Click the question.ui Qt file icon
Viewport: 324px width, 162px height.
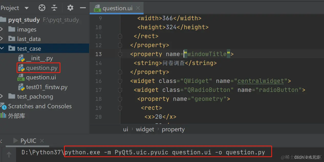21,78
